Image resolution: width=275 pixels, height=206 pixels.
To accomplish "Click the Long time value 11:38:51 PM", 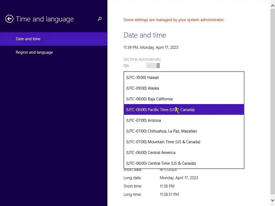I will coord(169,194).
